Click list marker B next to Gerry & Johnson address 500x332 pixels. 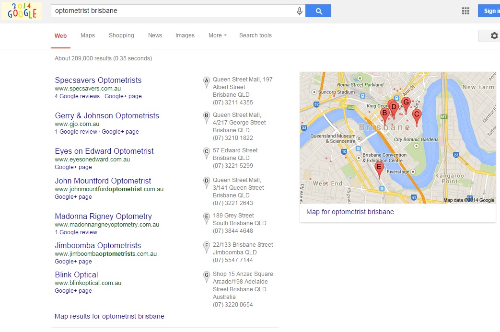(207, 118)
